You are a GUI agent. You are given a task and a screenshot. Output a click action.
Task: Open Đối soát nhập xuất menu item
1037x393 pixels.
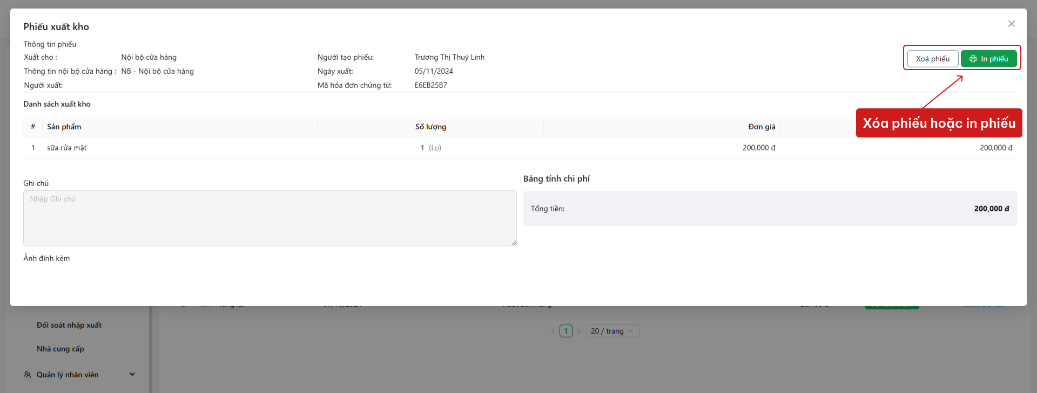tap(69, 325)
